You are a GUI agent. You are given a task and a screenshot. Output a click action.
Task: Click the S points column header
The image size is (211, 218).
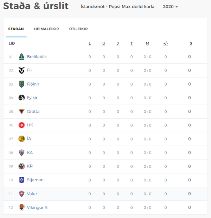191,44
